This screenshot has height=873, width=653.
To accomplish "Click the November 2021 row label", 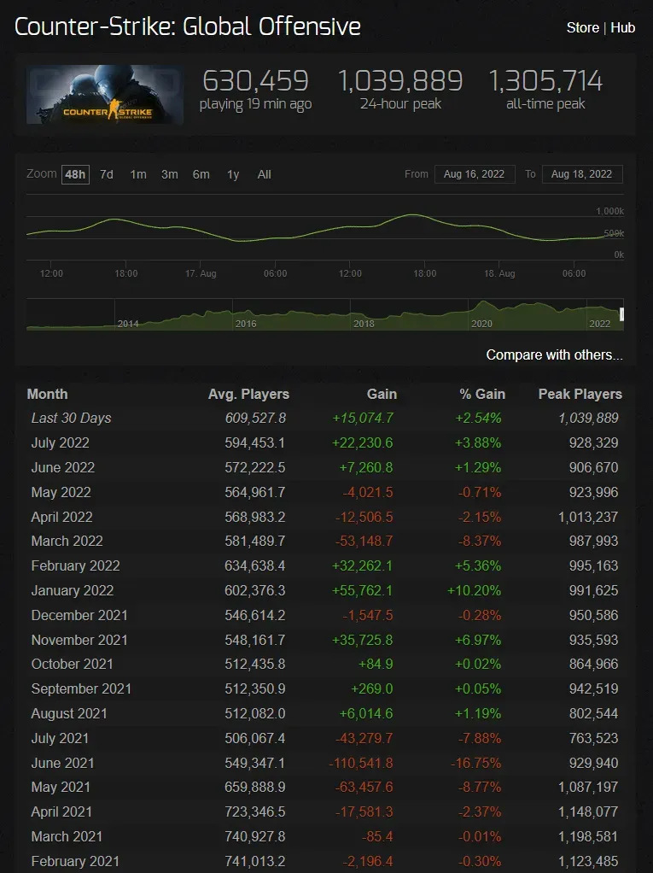I will pyautogui.click(x=79, y=640).
